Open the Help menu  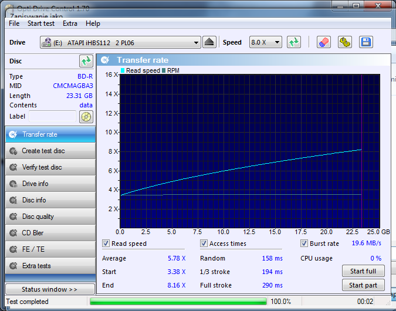click(x=93, y=23)
